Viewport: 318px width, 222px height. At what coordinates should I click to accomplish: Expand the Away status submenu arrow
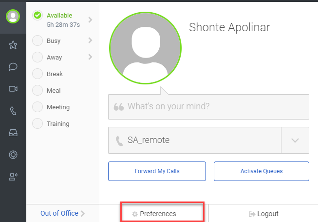pyautogui.click(x=91, y=57)
